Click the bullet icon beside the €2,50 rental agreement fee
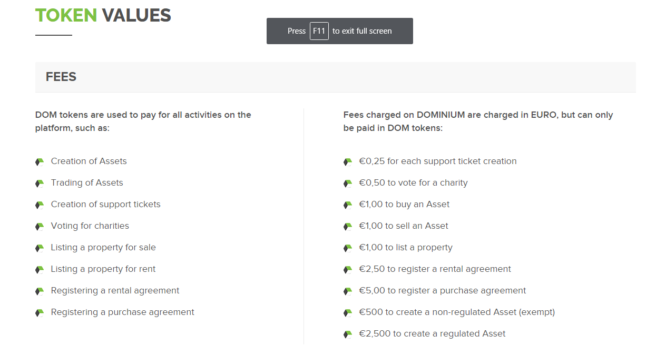 coord(348,270)
